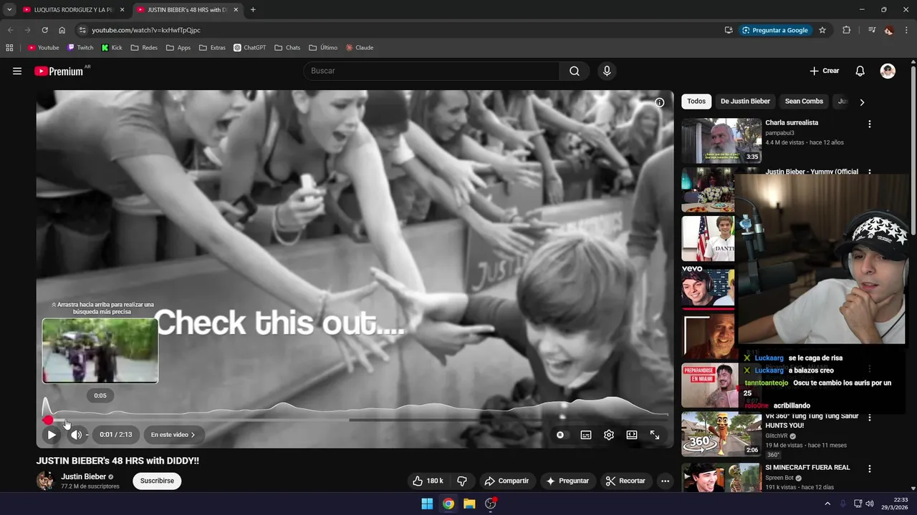
Task: Show hidden system tray icons
Action: (827, 504)
